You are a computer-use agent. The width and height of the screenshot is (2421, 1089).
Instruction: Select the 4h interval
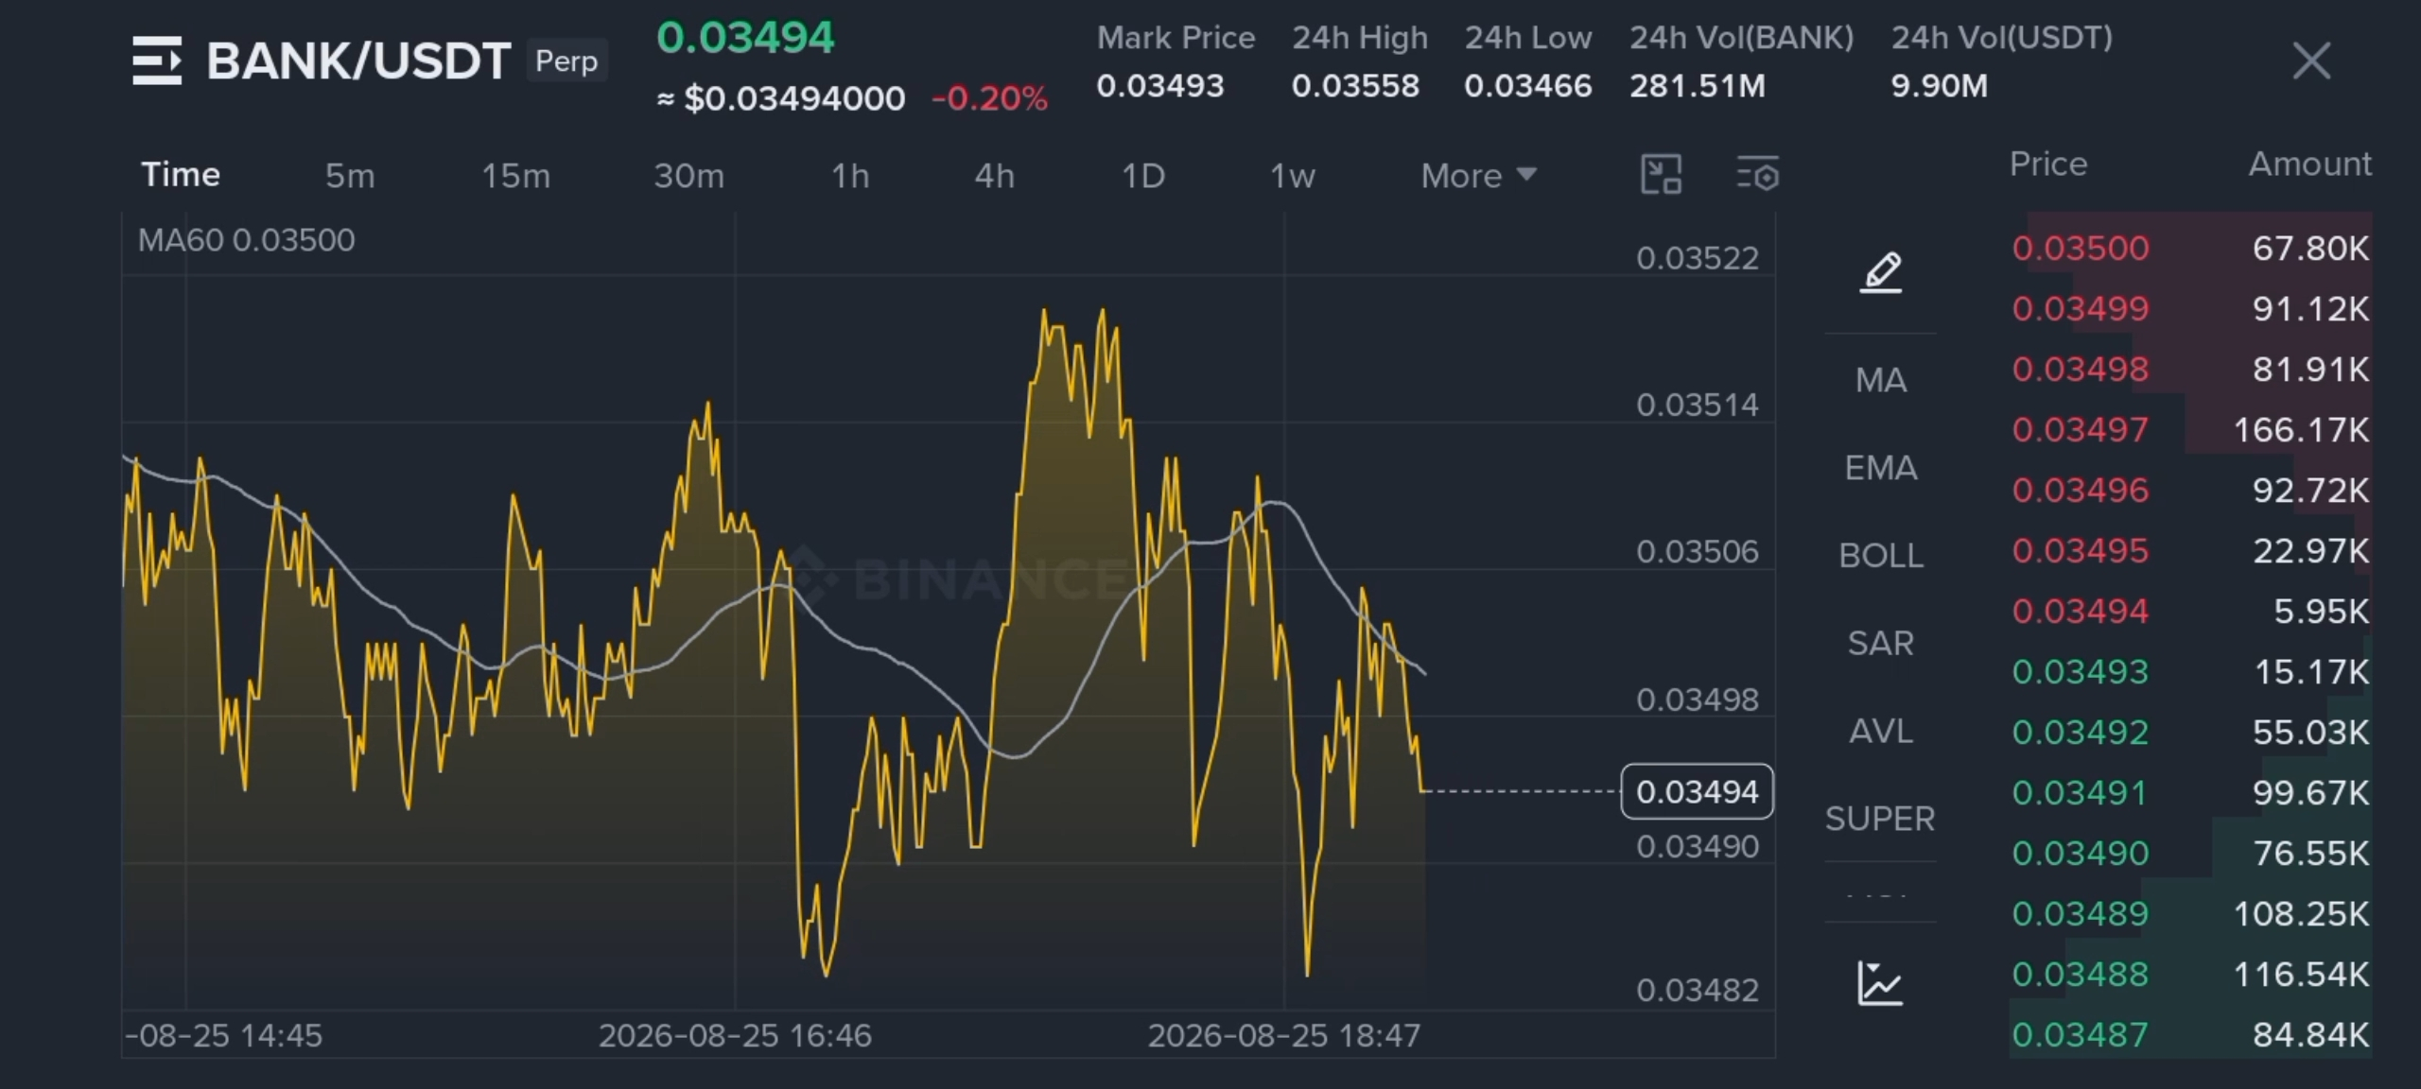click(x=994, y=176)
